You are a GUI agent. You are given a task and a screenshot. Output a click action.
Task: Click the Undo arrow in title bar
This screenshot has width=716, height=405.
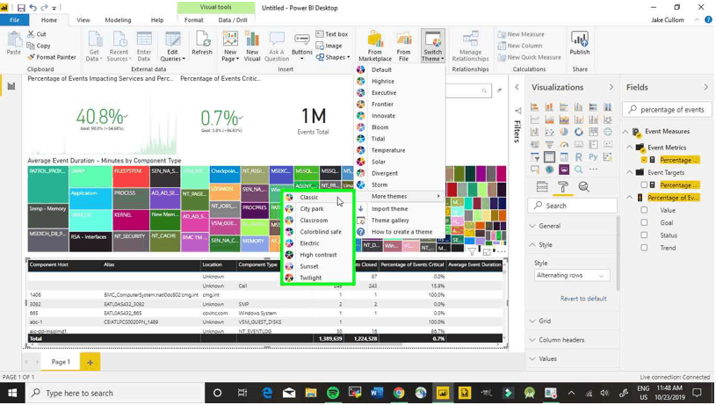coord(33,8)
